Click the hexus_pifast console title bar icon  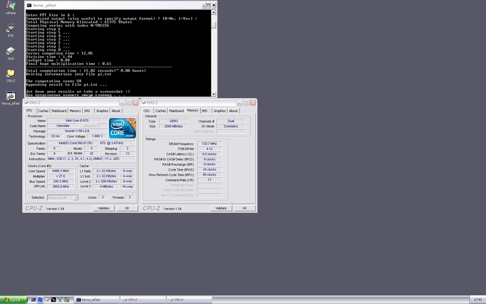click(29, 5)
